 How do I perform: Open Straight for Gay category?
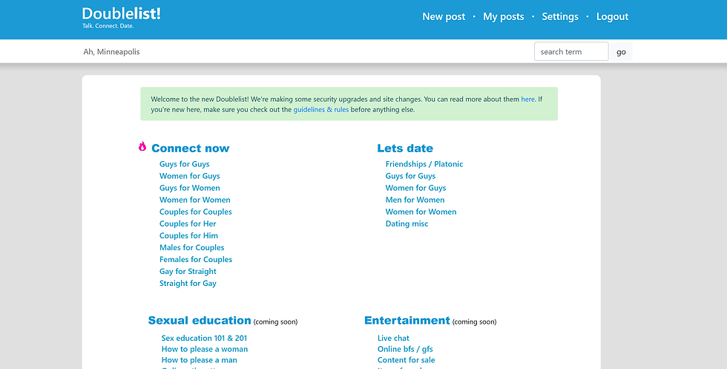point(188,284)
